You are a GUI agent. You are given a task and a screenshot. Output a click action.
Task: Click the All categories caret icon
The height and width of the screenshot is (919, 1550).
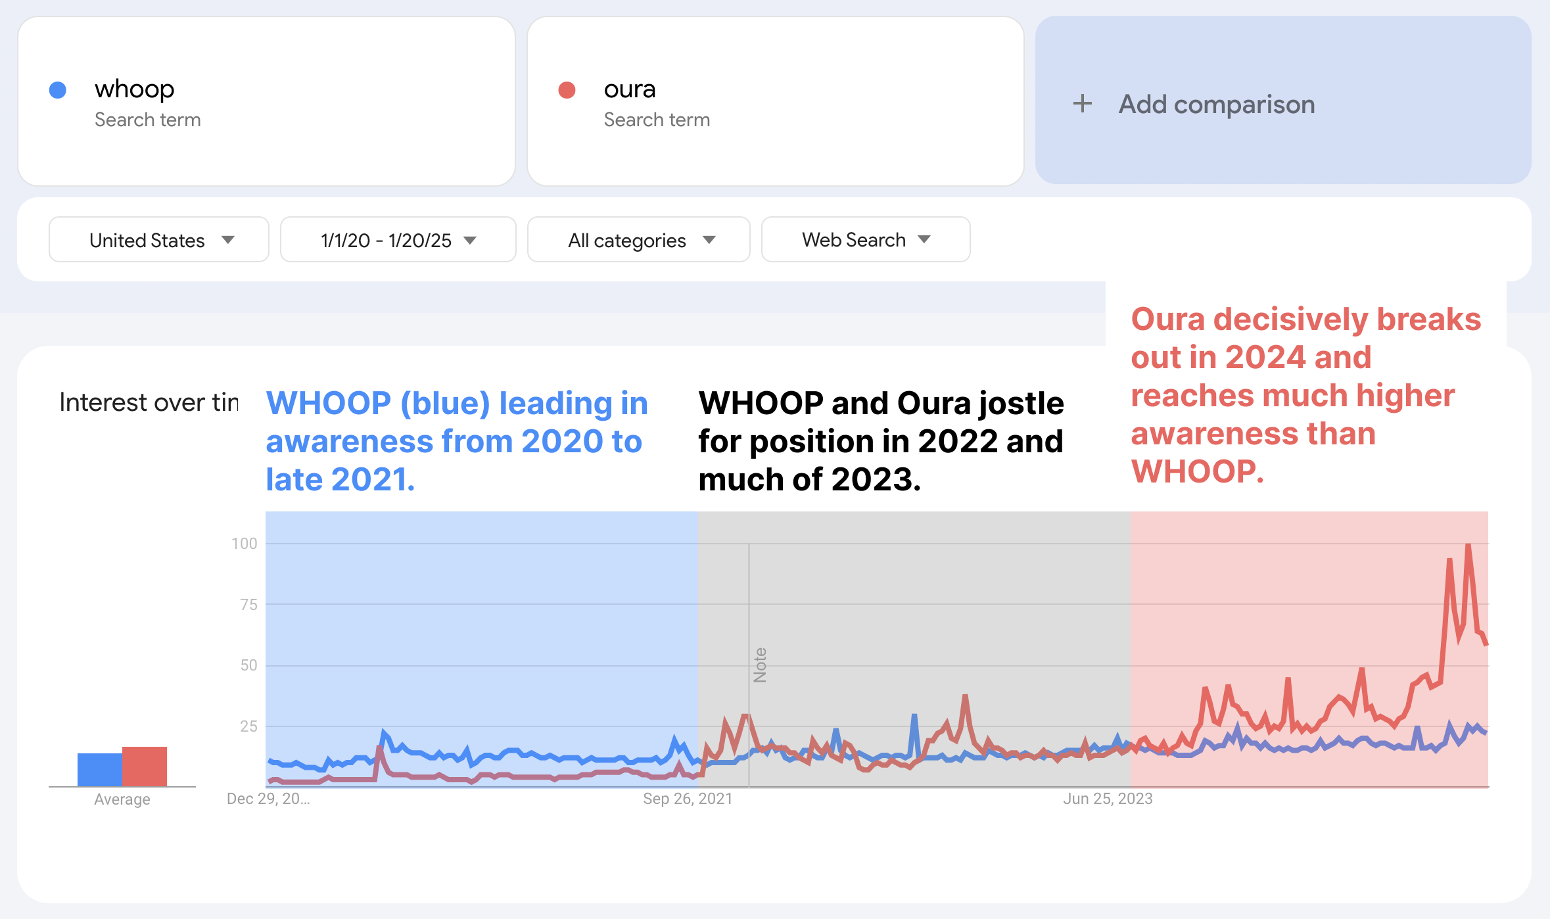(x=709, y=240)
